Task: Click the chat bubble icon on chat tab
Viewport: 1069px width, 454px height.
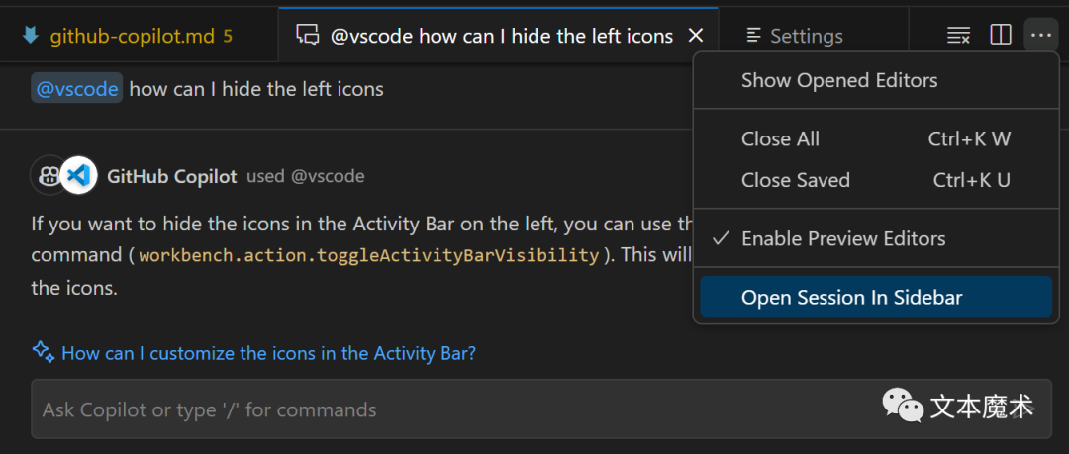Action: click(x=308, y=36)
